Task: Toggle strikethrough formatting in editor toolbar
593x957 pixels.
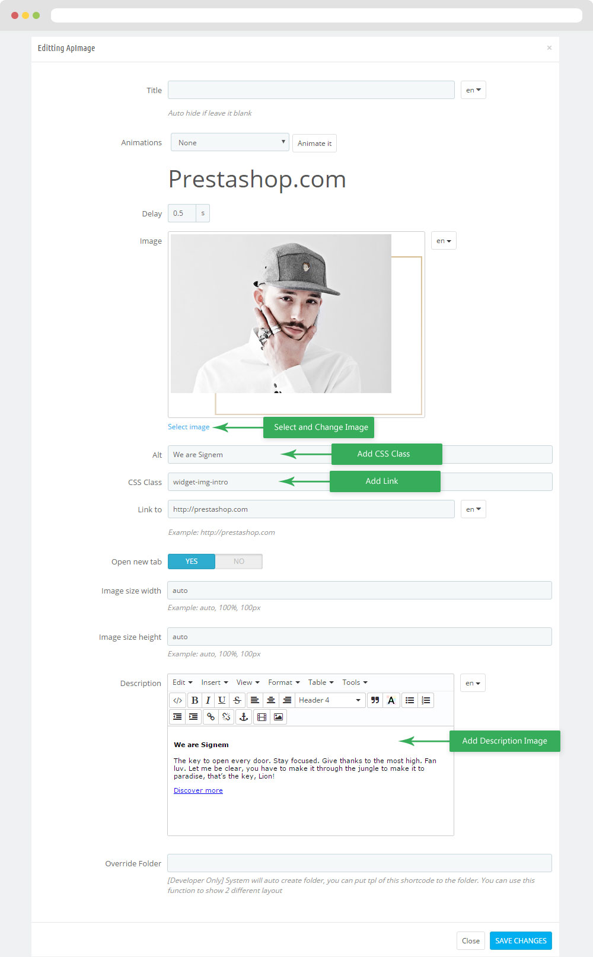Action: [237, 700]
